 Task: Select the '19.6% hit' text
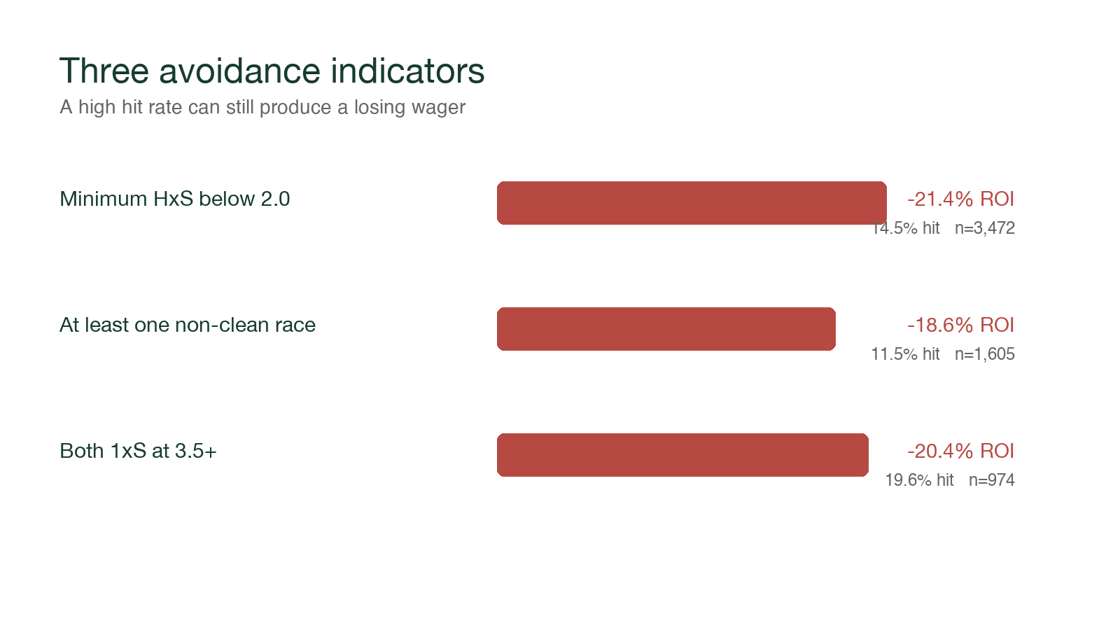(919, 480)
